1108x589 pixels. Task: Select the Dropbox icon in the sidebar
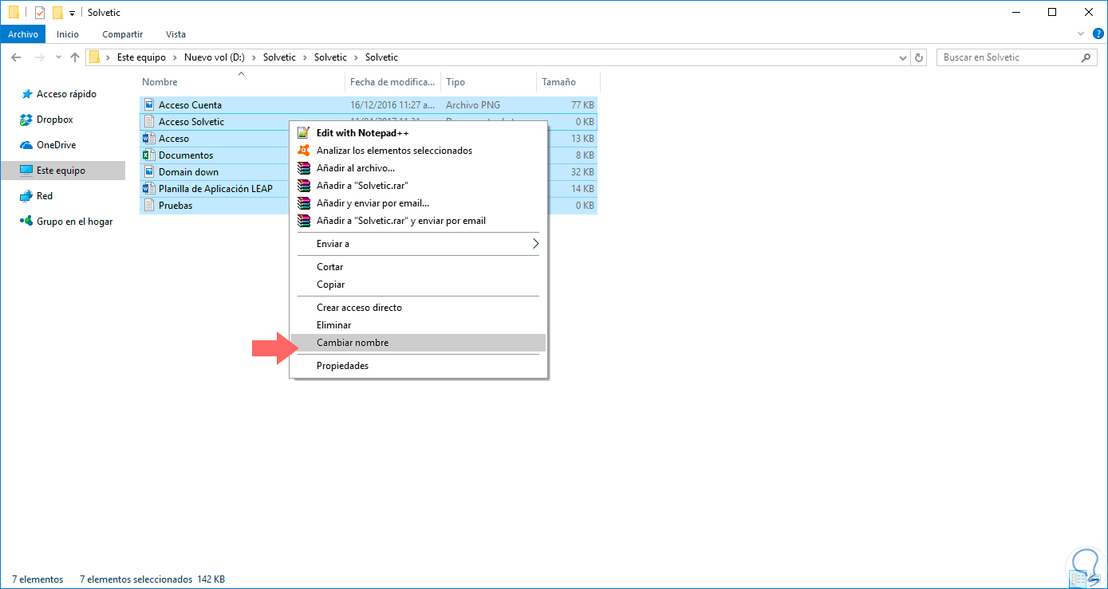(26, 120)
